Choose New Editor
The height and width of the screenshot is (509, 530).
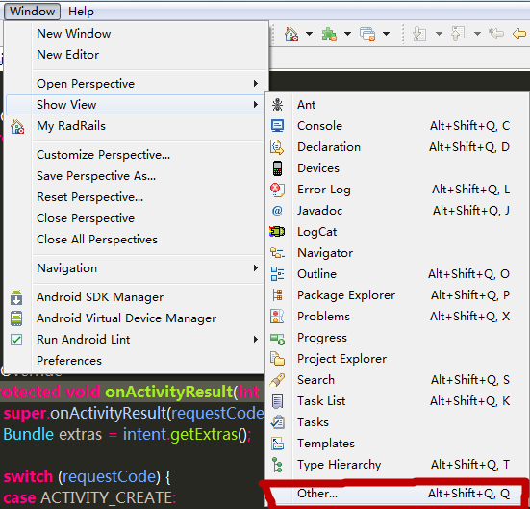(x=68, y=55)
